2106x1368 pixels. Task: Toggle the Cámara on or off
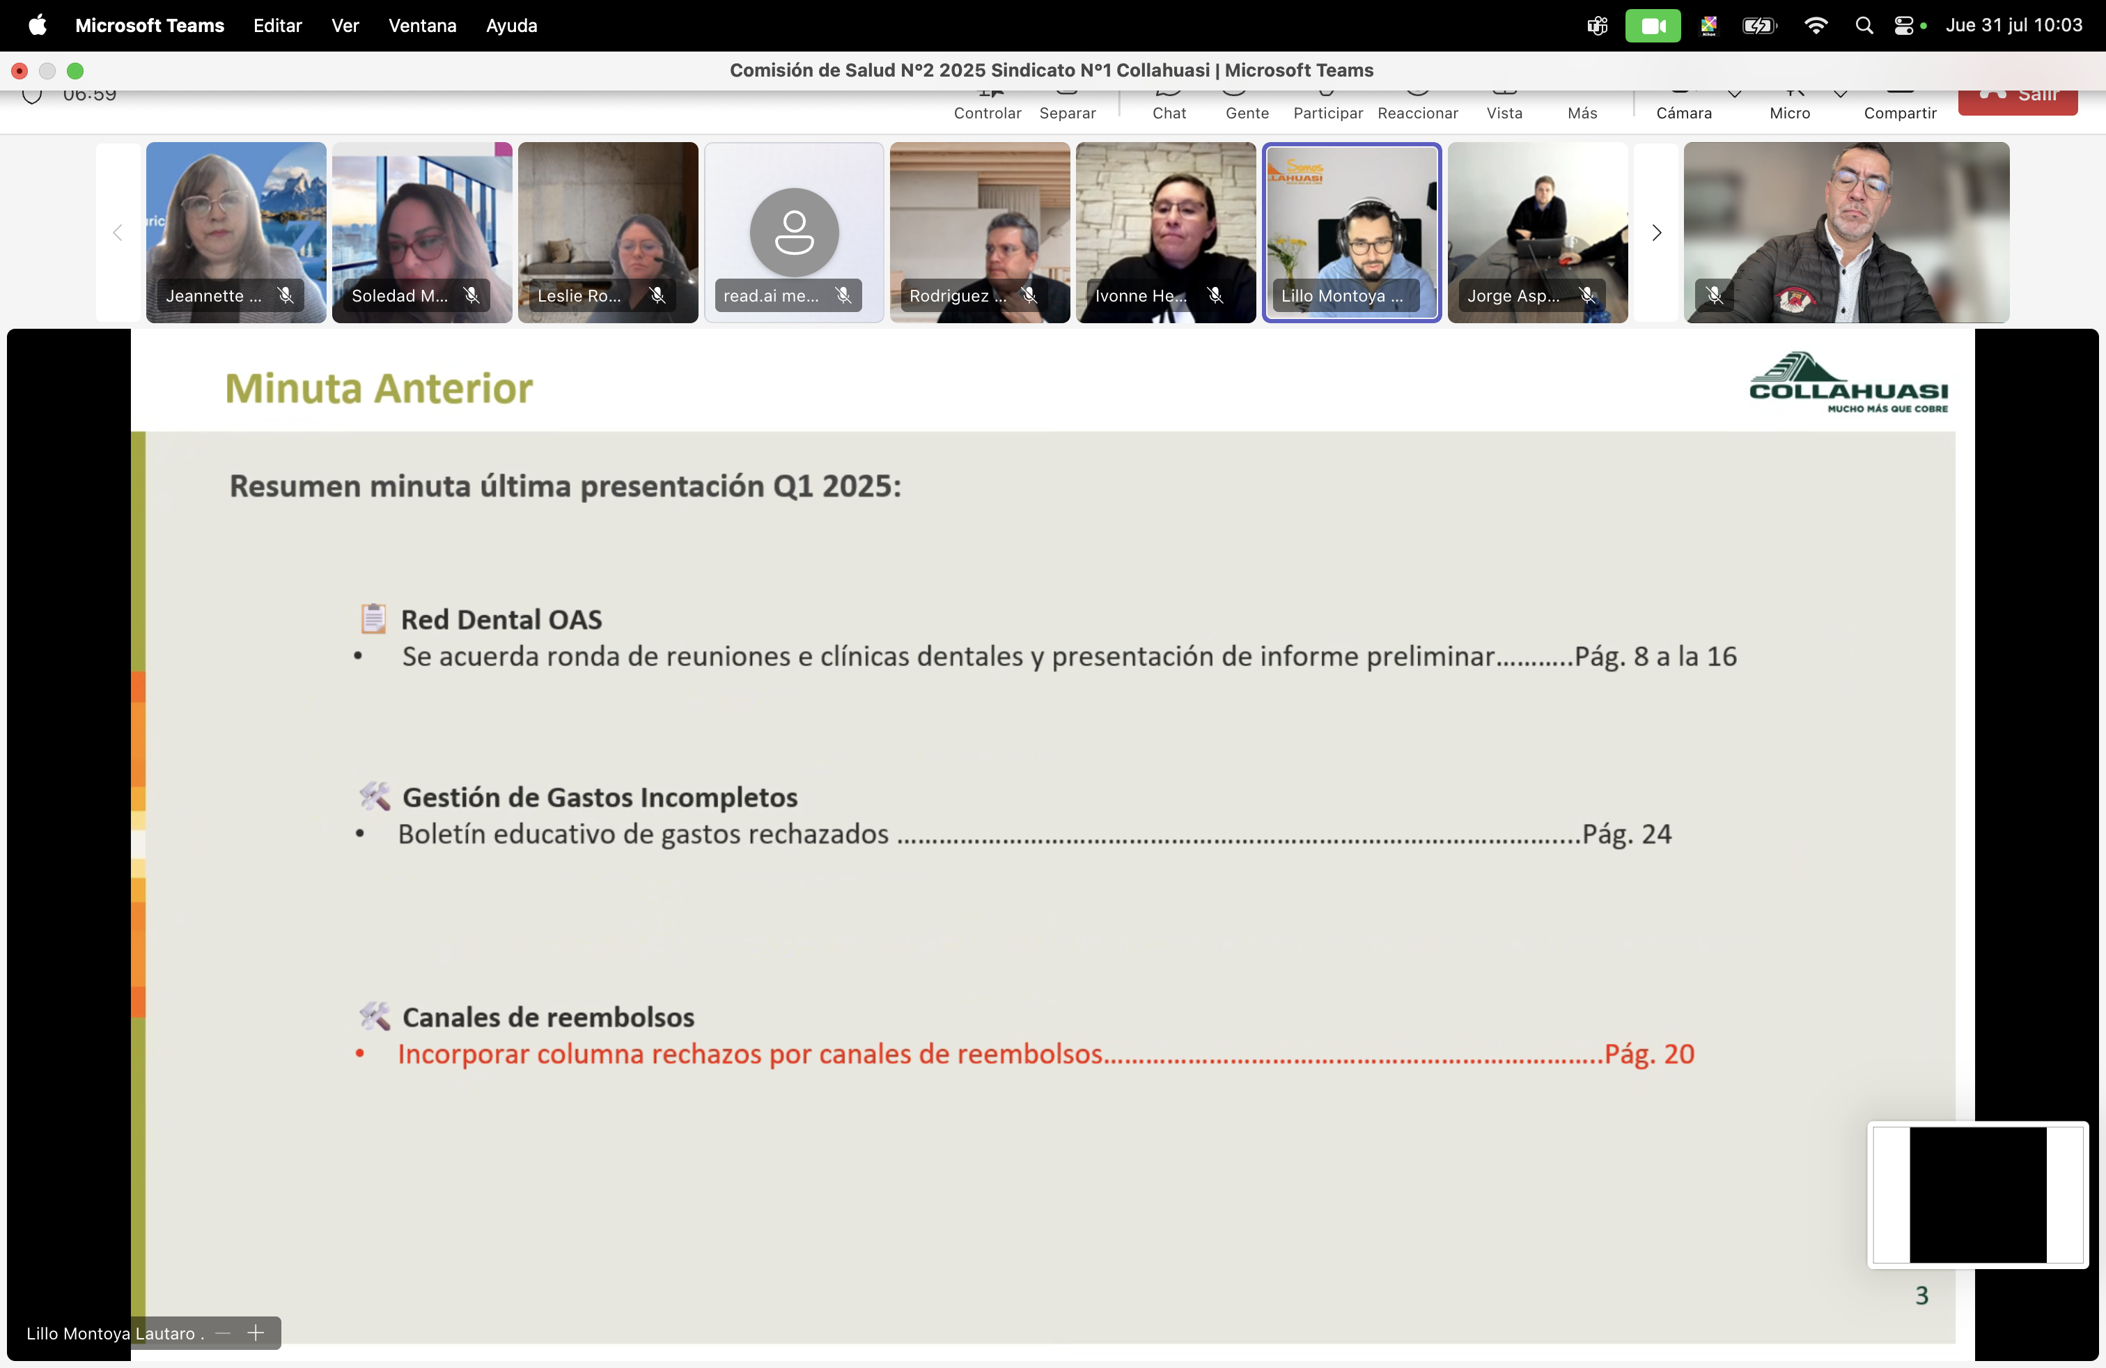tap(1683, 104)
